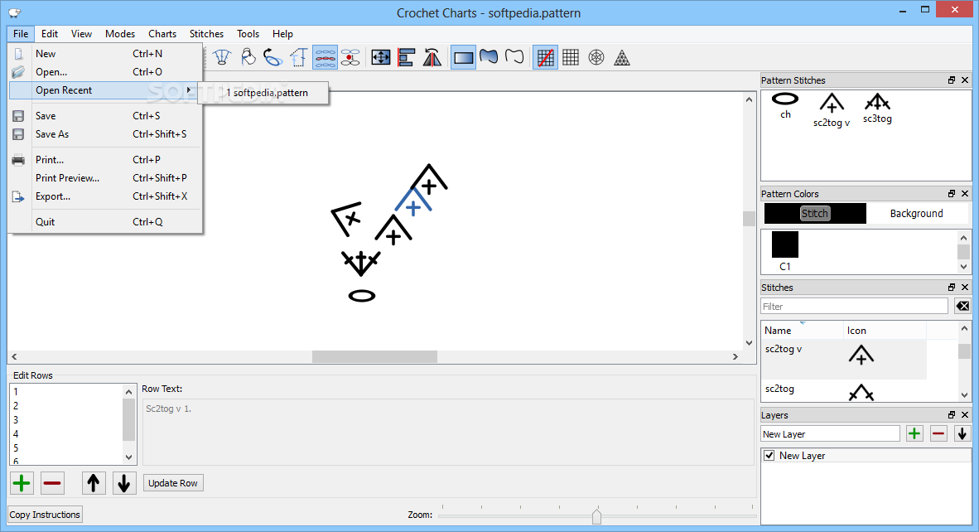The image size is (979, 532).
Task: Choose the filled lasso selection tool
Action: (489, 57)
